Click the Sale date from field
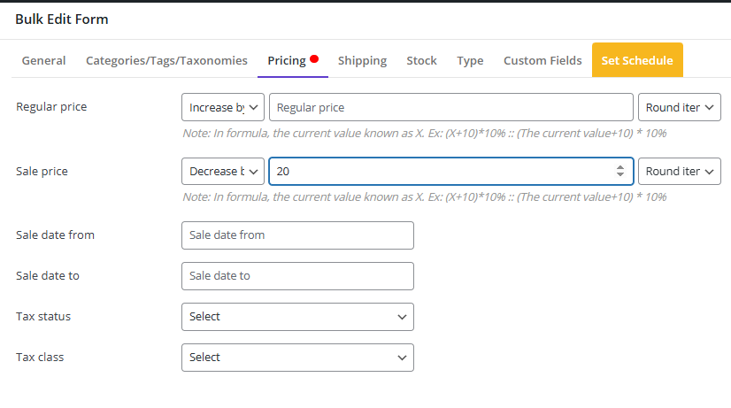The image size is (731, 408). (x=297, y=235)
